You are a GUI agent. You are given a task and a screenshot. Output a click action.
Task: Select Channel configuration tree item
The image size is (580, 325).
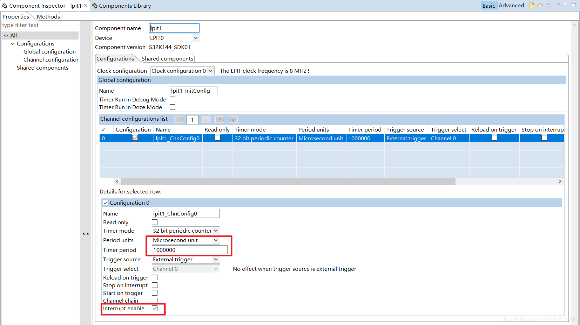(x=51, y=60)
